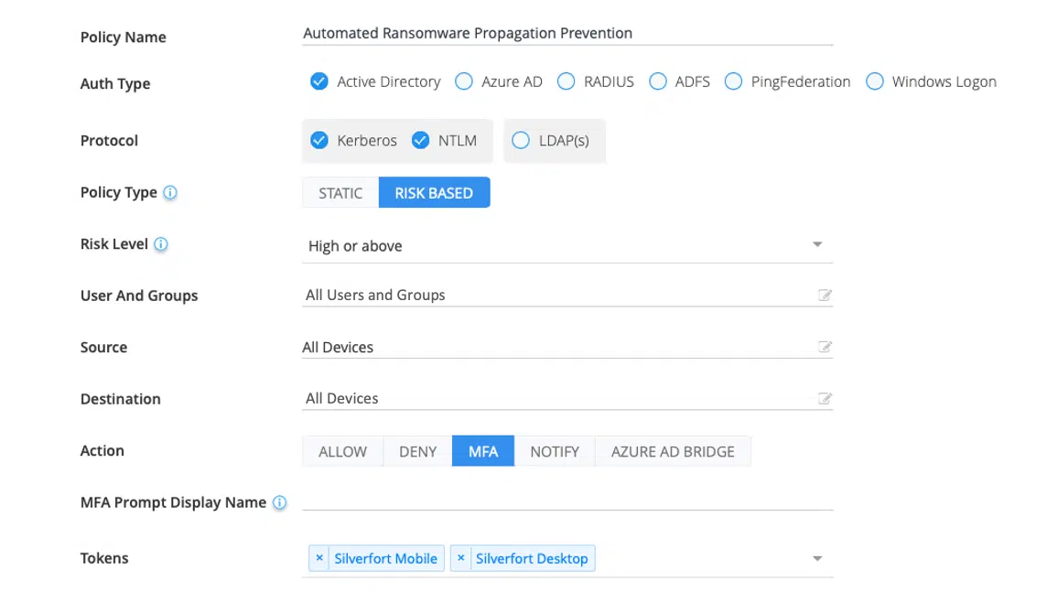The image size is (1047, 592).
Task: Select Azure AD as the auth type
Action: click(x=464, y=81)
